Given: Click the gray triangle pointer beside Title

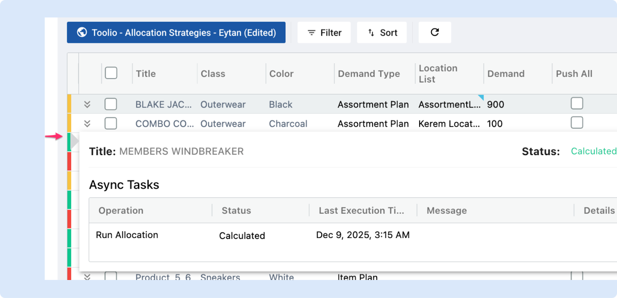Looking at the screenshot, I should [x=74, y=142].
